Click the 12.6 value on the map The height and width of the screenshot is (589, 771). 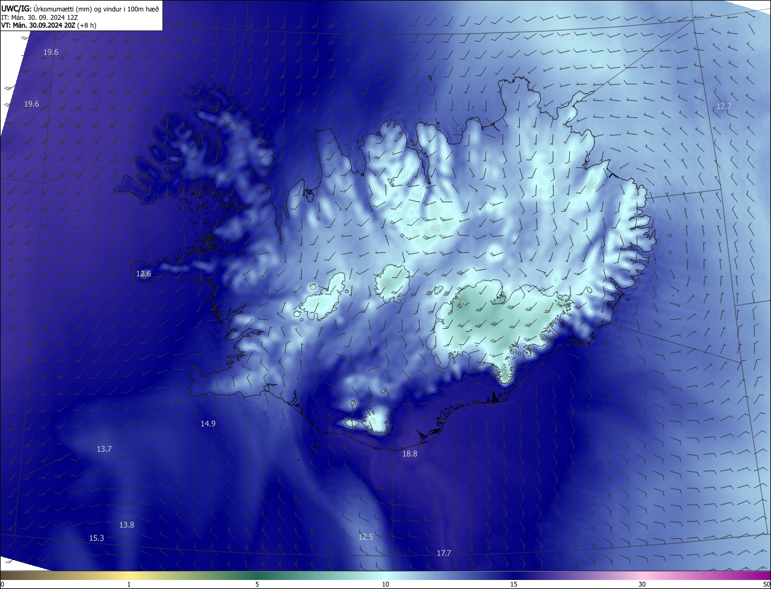(143, 274)
